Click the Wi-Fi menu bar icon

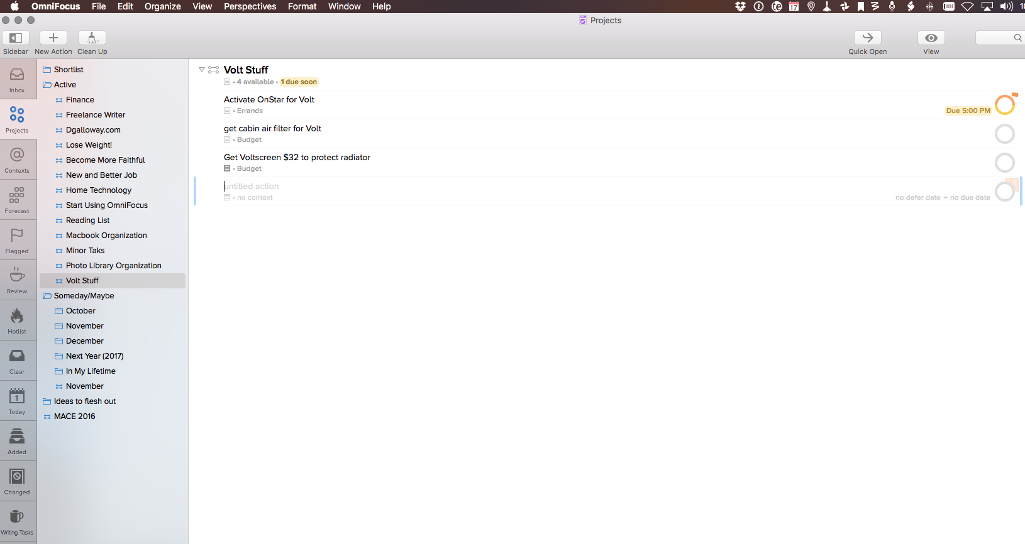[x=968, y=6]
